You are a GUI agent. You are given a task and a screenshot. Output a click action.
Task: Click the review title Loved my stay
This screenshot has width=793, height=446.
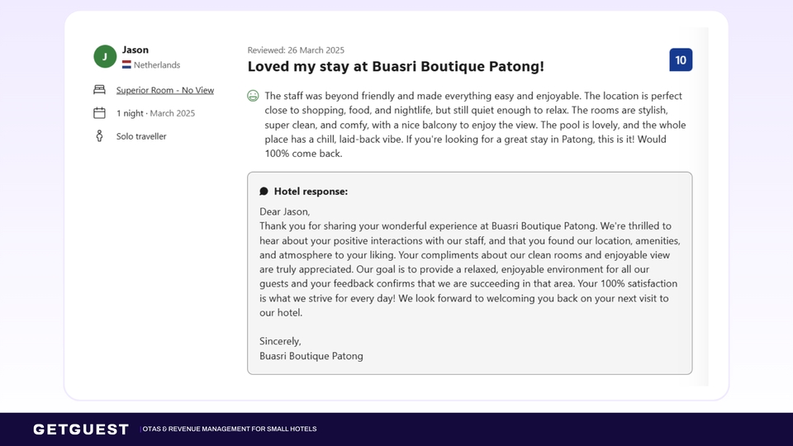click(396, 66)
